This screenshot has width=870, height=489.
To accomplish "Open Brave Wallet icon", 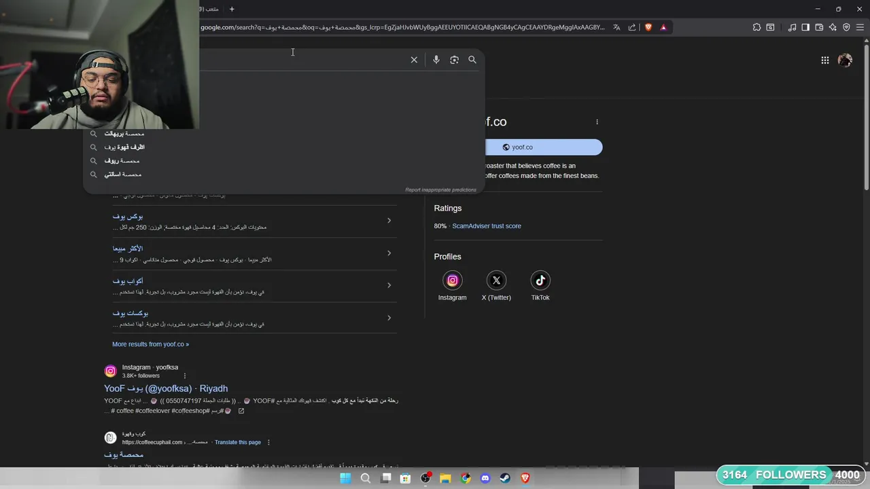I will (819, 27).
